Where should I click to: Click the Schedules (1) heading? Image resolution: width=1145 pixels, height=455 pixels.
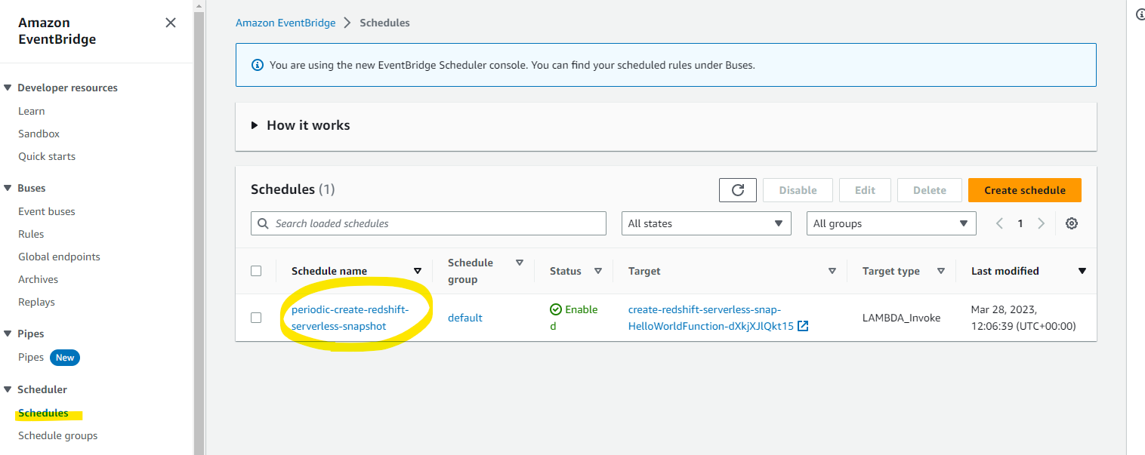point(293,189)
